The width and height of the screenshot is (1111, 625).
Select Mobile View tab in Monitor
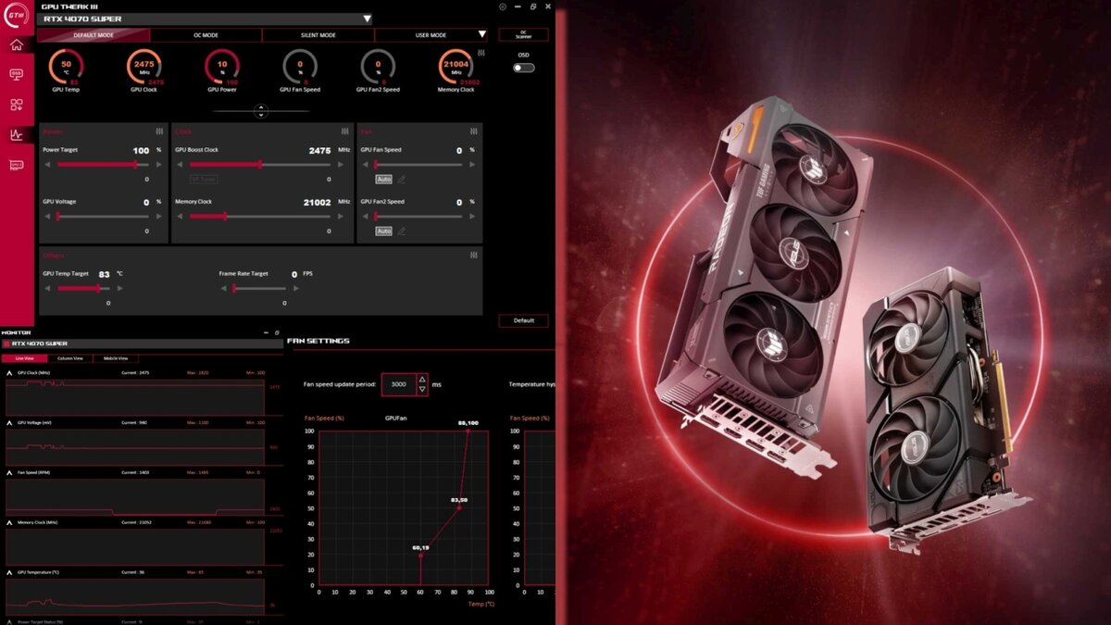point(116,358)
